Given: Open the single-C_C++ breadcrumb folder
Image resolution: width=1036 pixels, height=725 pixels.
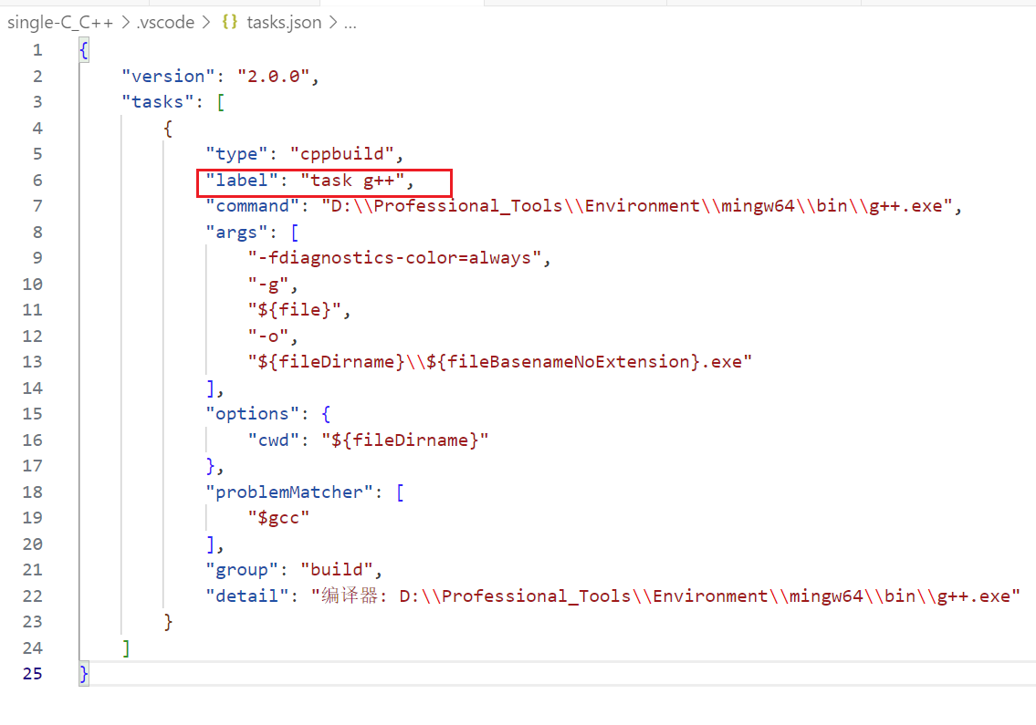Looking at the screenshot, I should click(x=59, y=23).
